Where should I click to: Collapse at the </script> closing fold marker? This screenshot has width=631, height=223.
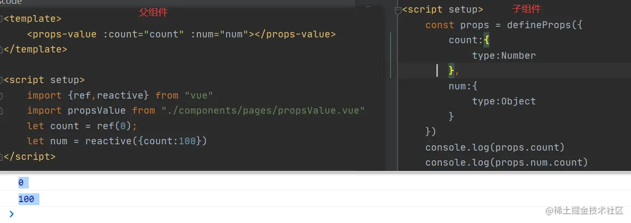click(1, 156)
